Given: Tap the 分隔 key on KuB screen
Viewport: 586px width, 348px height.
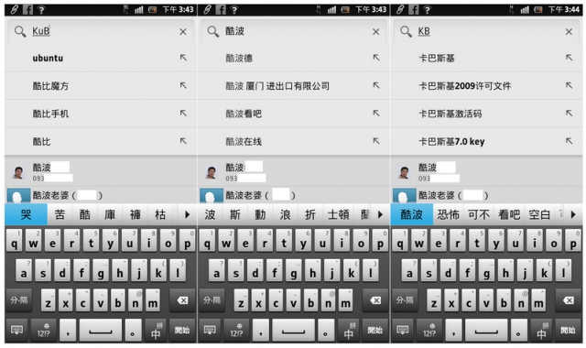Looking at the screenshot, I should tap(19, 300).
